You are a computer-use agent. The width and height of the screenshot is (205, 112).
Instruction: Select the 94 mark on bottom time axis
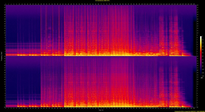134,108
